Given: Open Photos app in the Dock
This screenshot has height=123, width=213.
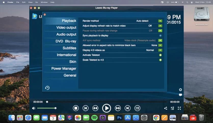Looking at the screenshot, I should [78, 118].
